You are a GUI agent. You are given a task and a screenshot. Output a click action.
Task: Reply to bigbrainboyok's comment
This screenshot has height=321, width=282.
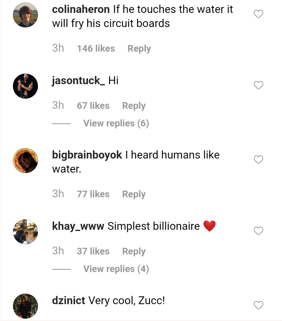click(x=134, y=194)
